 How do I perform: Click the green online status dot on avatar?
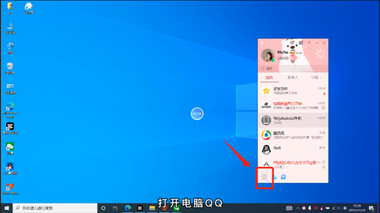click(x=273, y=60)
